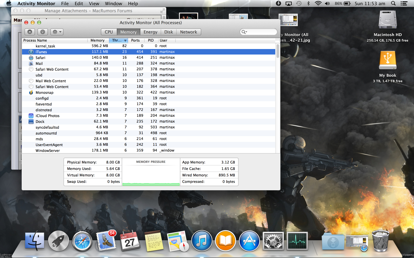Select the syncdefaultsd process row
414x258 pixels.
[x=148, y=127]
